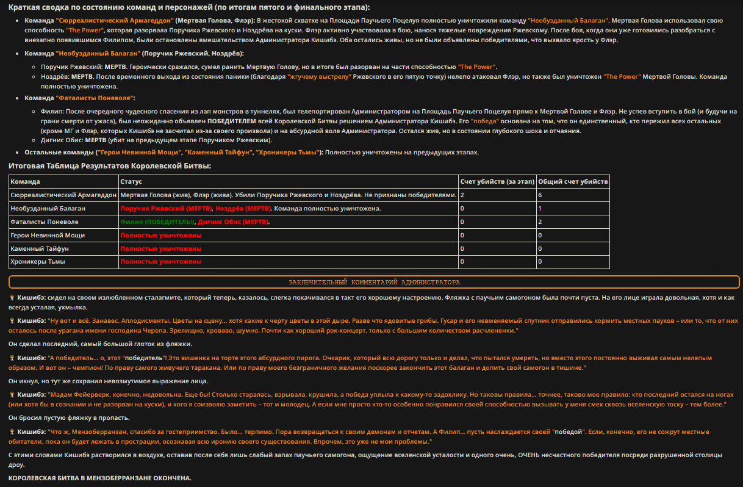Click orange "Каменный Тайфун" in "Остальные команды" bullet

tap(219, 152)
